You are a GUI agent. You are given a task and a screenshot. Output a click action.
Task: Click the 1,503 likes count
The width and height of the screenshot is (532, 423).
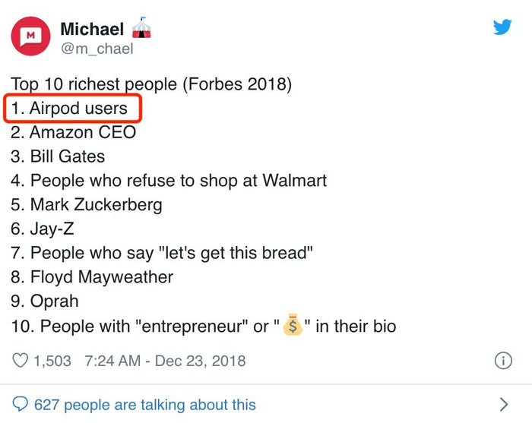click(53, 361)
